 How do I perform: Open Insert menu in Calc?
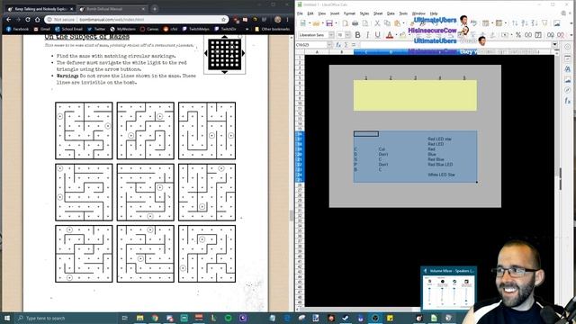coord(335,13)
